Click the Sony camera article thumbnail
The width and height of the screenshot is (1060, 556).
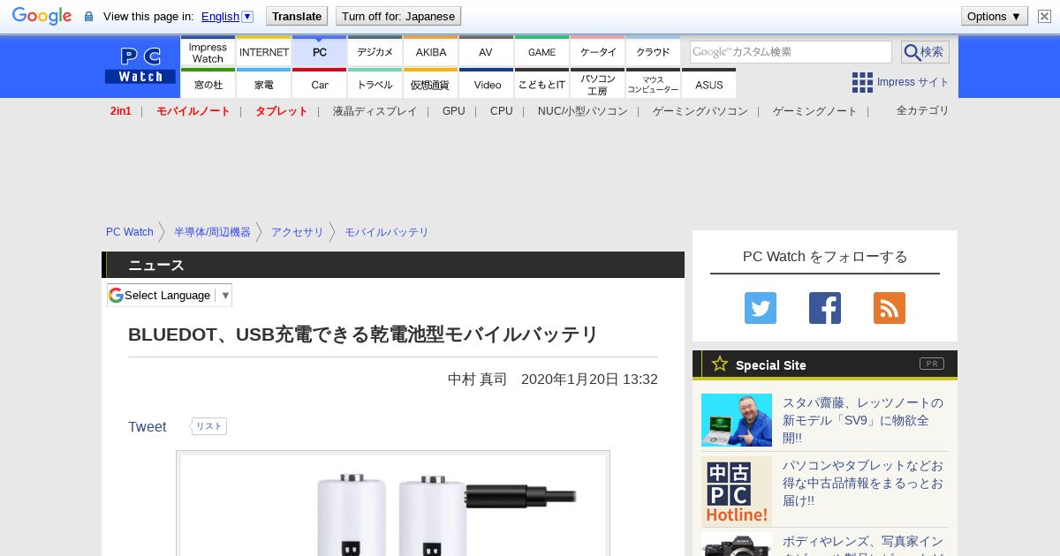tap(737, 545)
